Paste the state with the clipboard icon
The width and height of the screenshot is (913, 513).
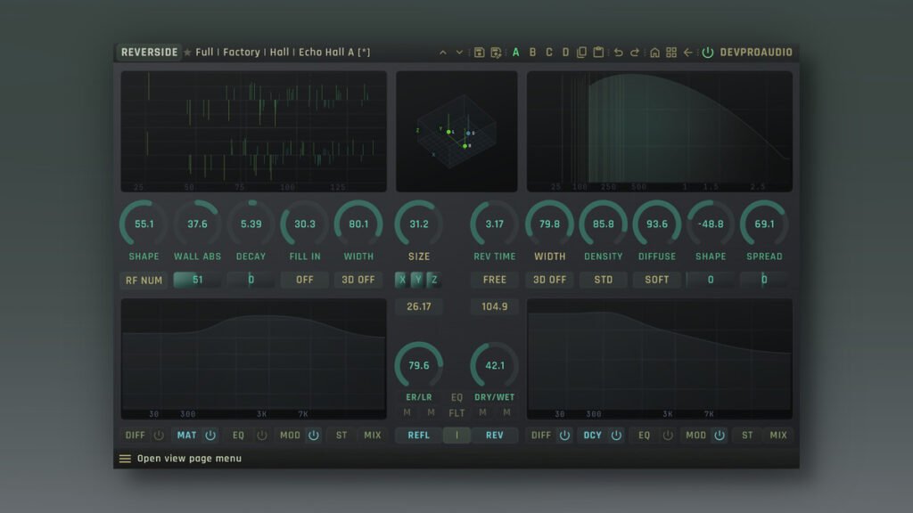click(598, 53)
